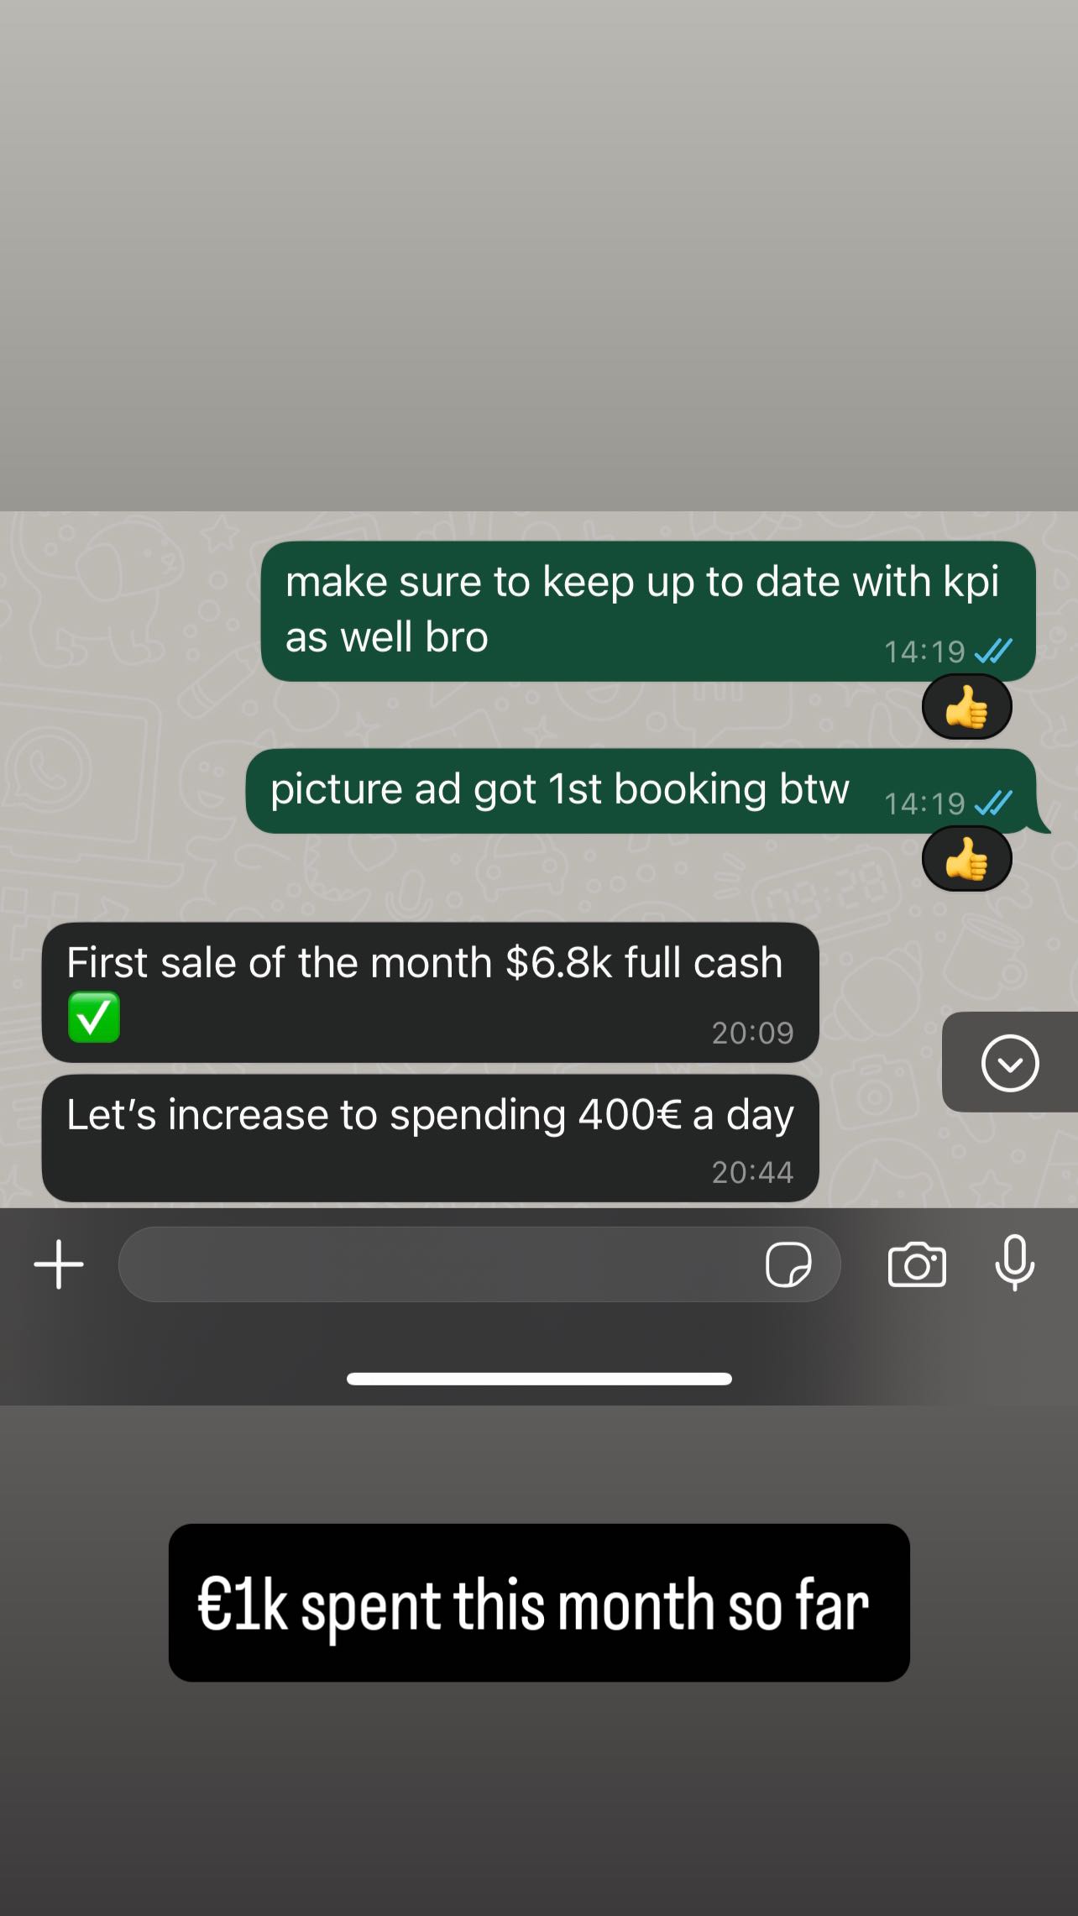Tap the 20:09 timestamp

click(752, 1033)
